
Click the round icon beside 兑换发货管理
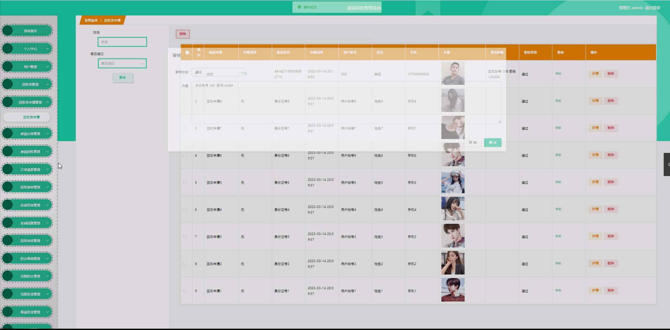click(x=8, y=294)
